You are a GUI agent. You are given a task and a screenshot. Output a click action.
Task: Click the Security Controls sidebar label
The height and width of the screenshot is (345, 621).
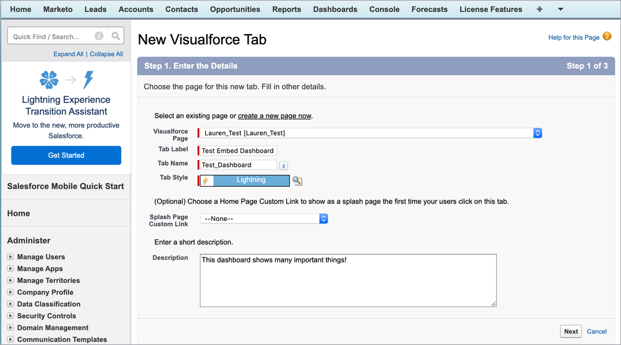pyautogui.click(x=47, y=316)
